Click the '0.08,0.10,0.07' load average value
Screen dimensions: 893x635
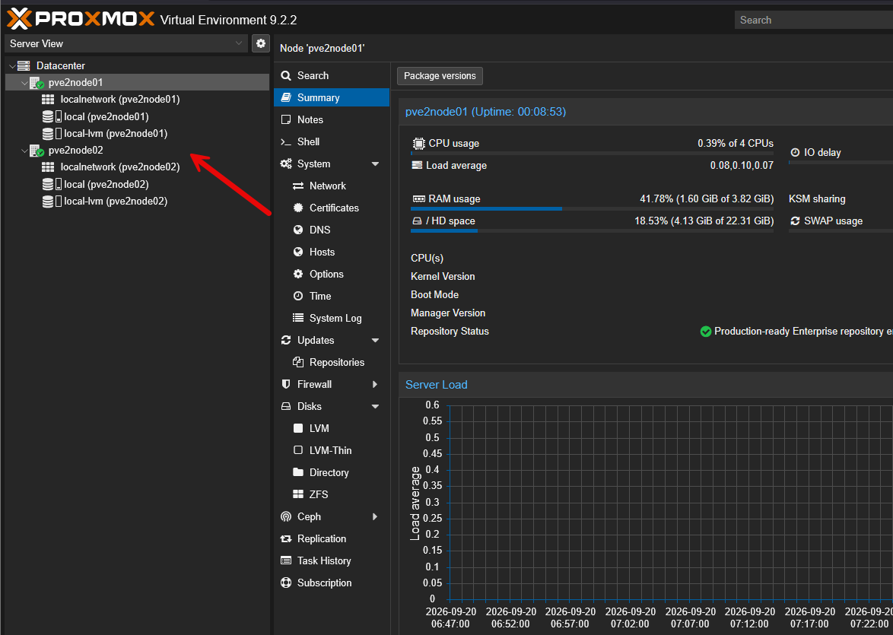click(742, 166)
